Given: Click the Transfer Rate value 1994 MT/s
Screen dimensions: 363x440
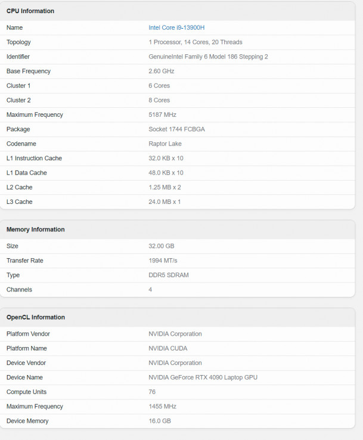Looking at the screenshot, I should click(x=163, y=261).
